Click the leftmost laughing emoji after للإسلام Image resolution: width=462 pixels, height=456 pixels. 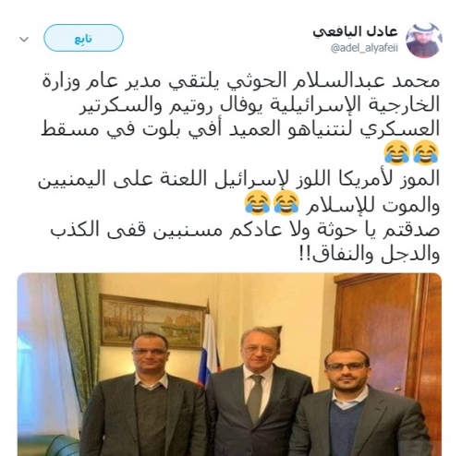(258, 202)
